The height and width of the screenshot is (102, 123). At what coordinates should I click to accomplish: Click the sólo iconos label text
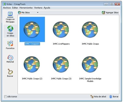[x=12, y=97]
